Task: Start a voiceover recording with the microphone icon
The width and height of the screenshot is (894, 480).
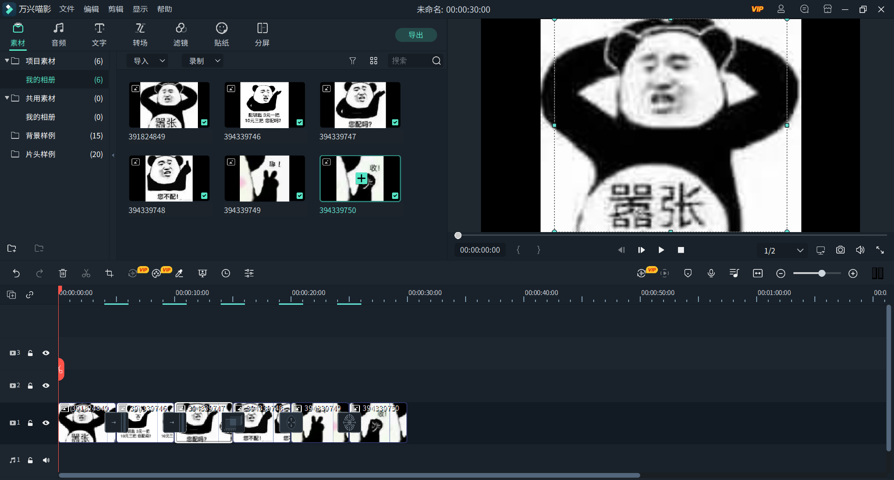Action: [711, 273]
